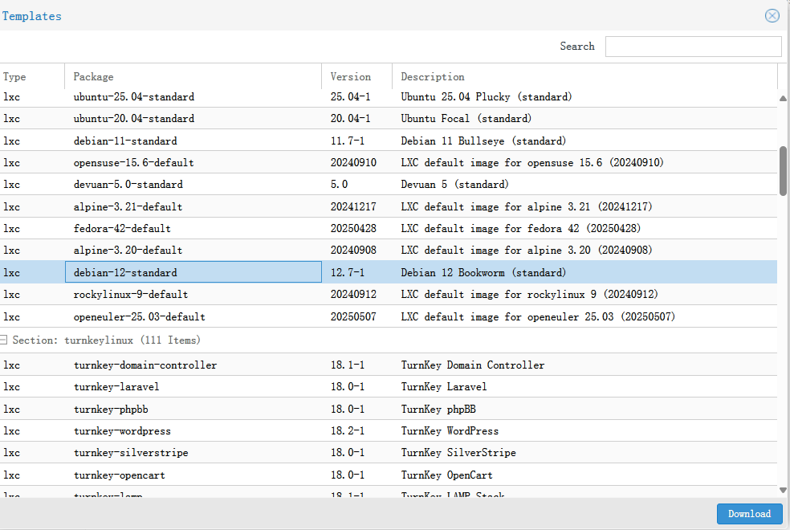Select the debian-11-standard row
This screenshot has width=790, height=530.
[389, 141]
